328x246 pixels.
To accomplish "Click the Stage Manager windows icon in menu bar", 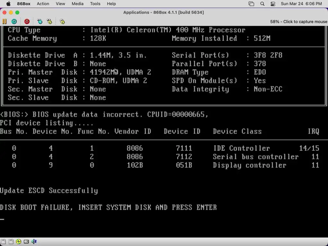I will coord(251,4).
